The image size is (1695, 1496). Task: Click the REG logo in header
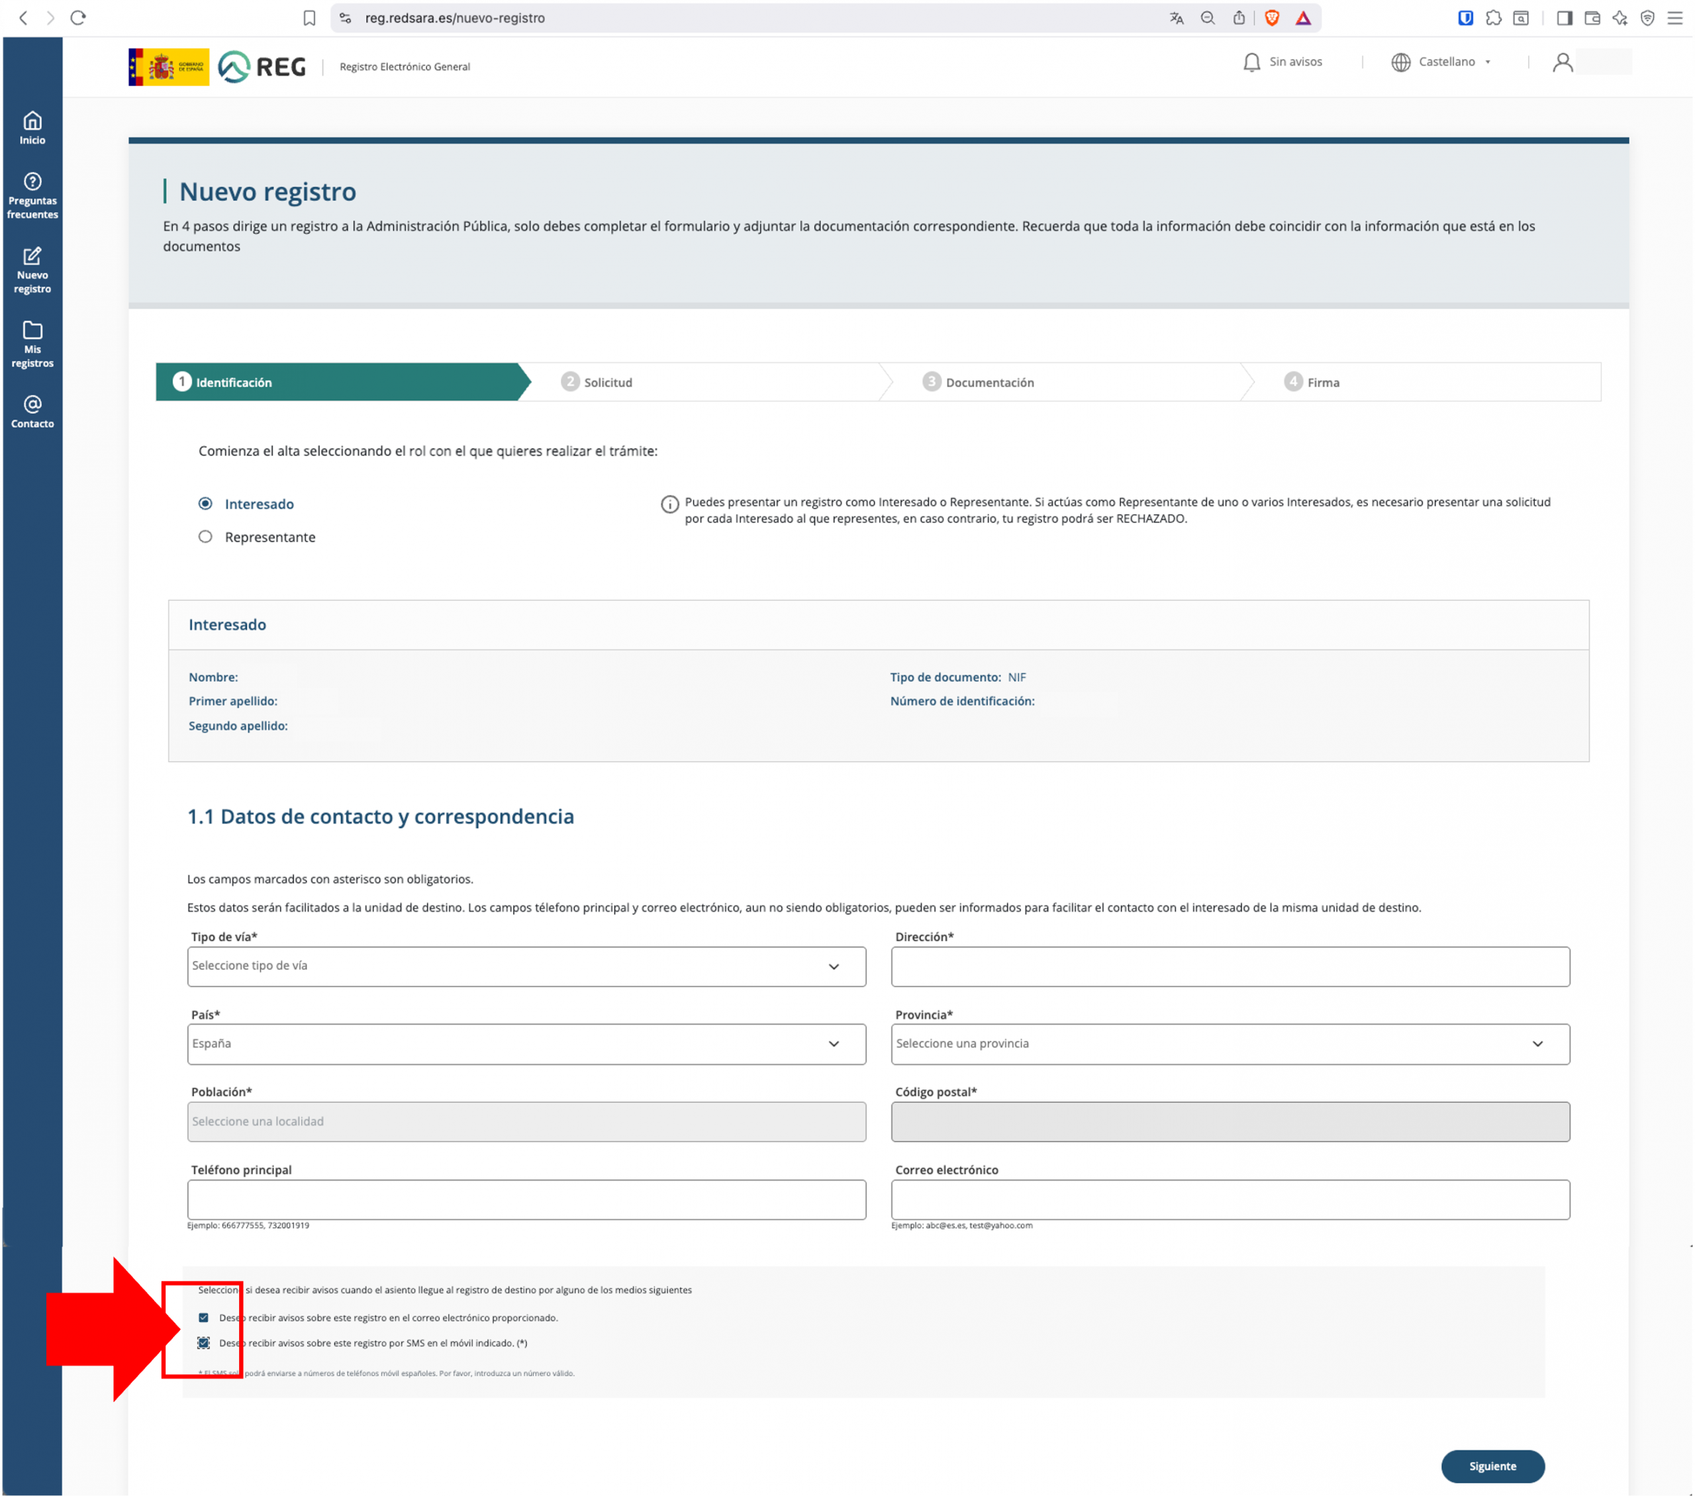click(262, 67)
